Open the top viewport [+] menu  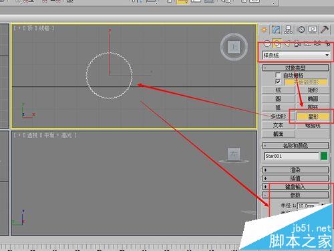19,28
